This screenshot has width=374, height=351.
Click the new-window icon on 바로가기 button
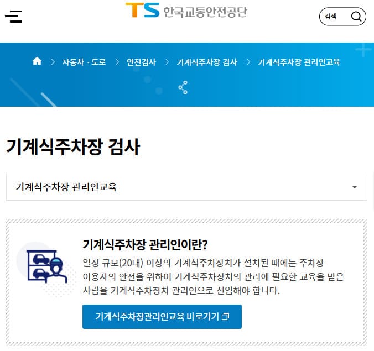(x=225, y=317)
